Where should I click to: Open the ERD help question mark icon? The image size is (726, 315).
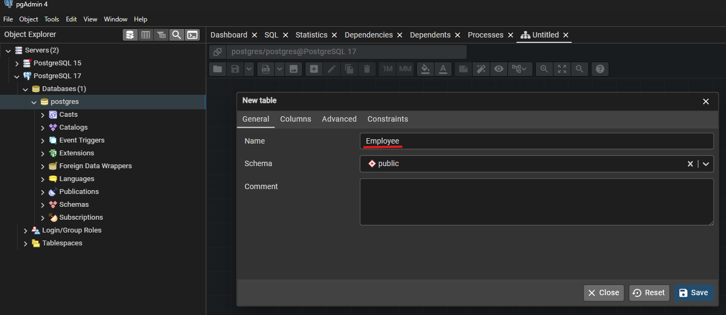[600, 69]
